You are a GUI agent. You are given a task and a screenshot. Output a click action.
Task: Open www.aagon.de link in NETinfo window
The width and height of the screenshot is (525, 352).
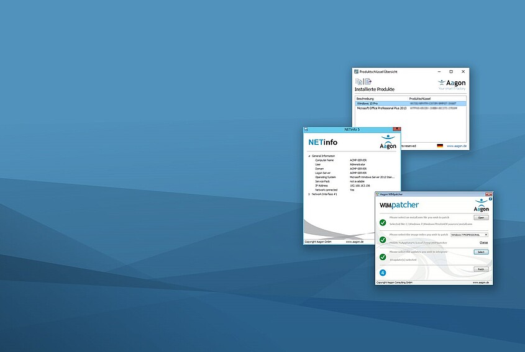click(355, 241)
